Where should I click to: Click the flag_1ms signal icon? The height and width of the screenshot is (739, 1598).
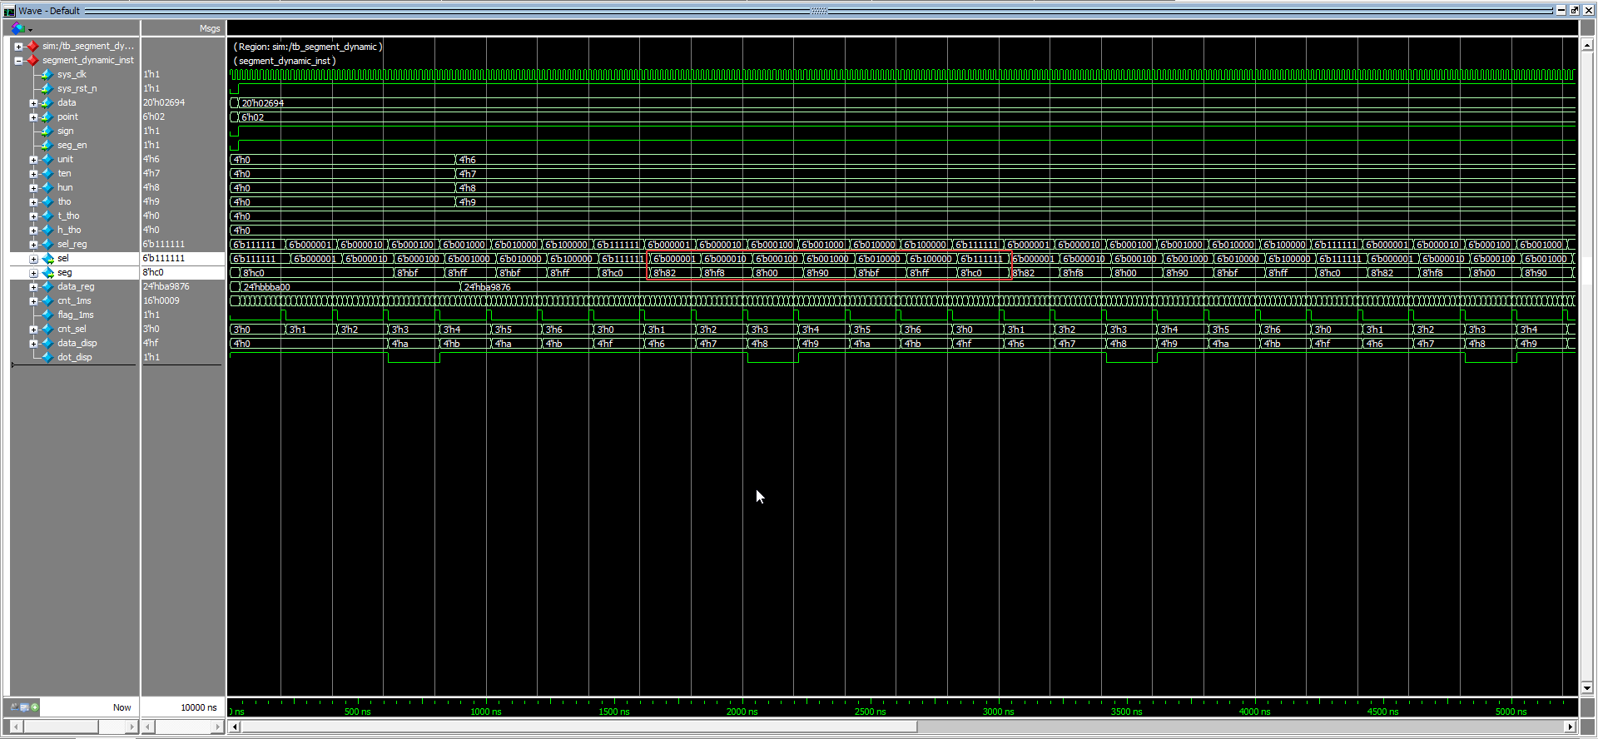(47, 315)
